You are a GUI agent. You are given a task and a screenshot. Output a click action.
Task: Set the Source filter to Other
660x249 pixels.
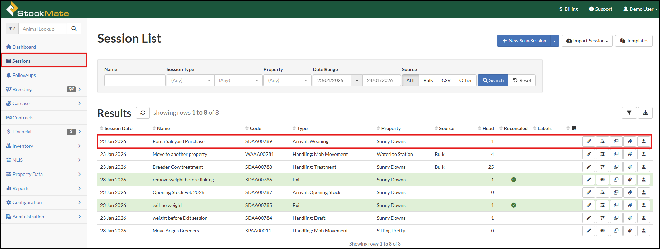[x=466, y=80]
